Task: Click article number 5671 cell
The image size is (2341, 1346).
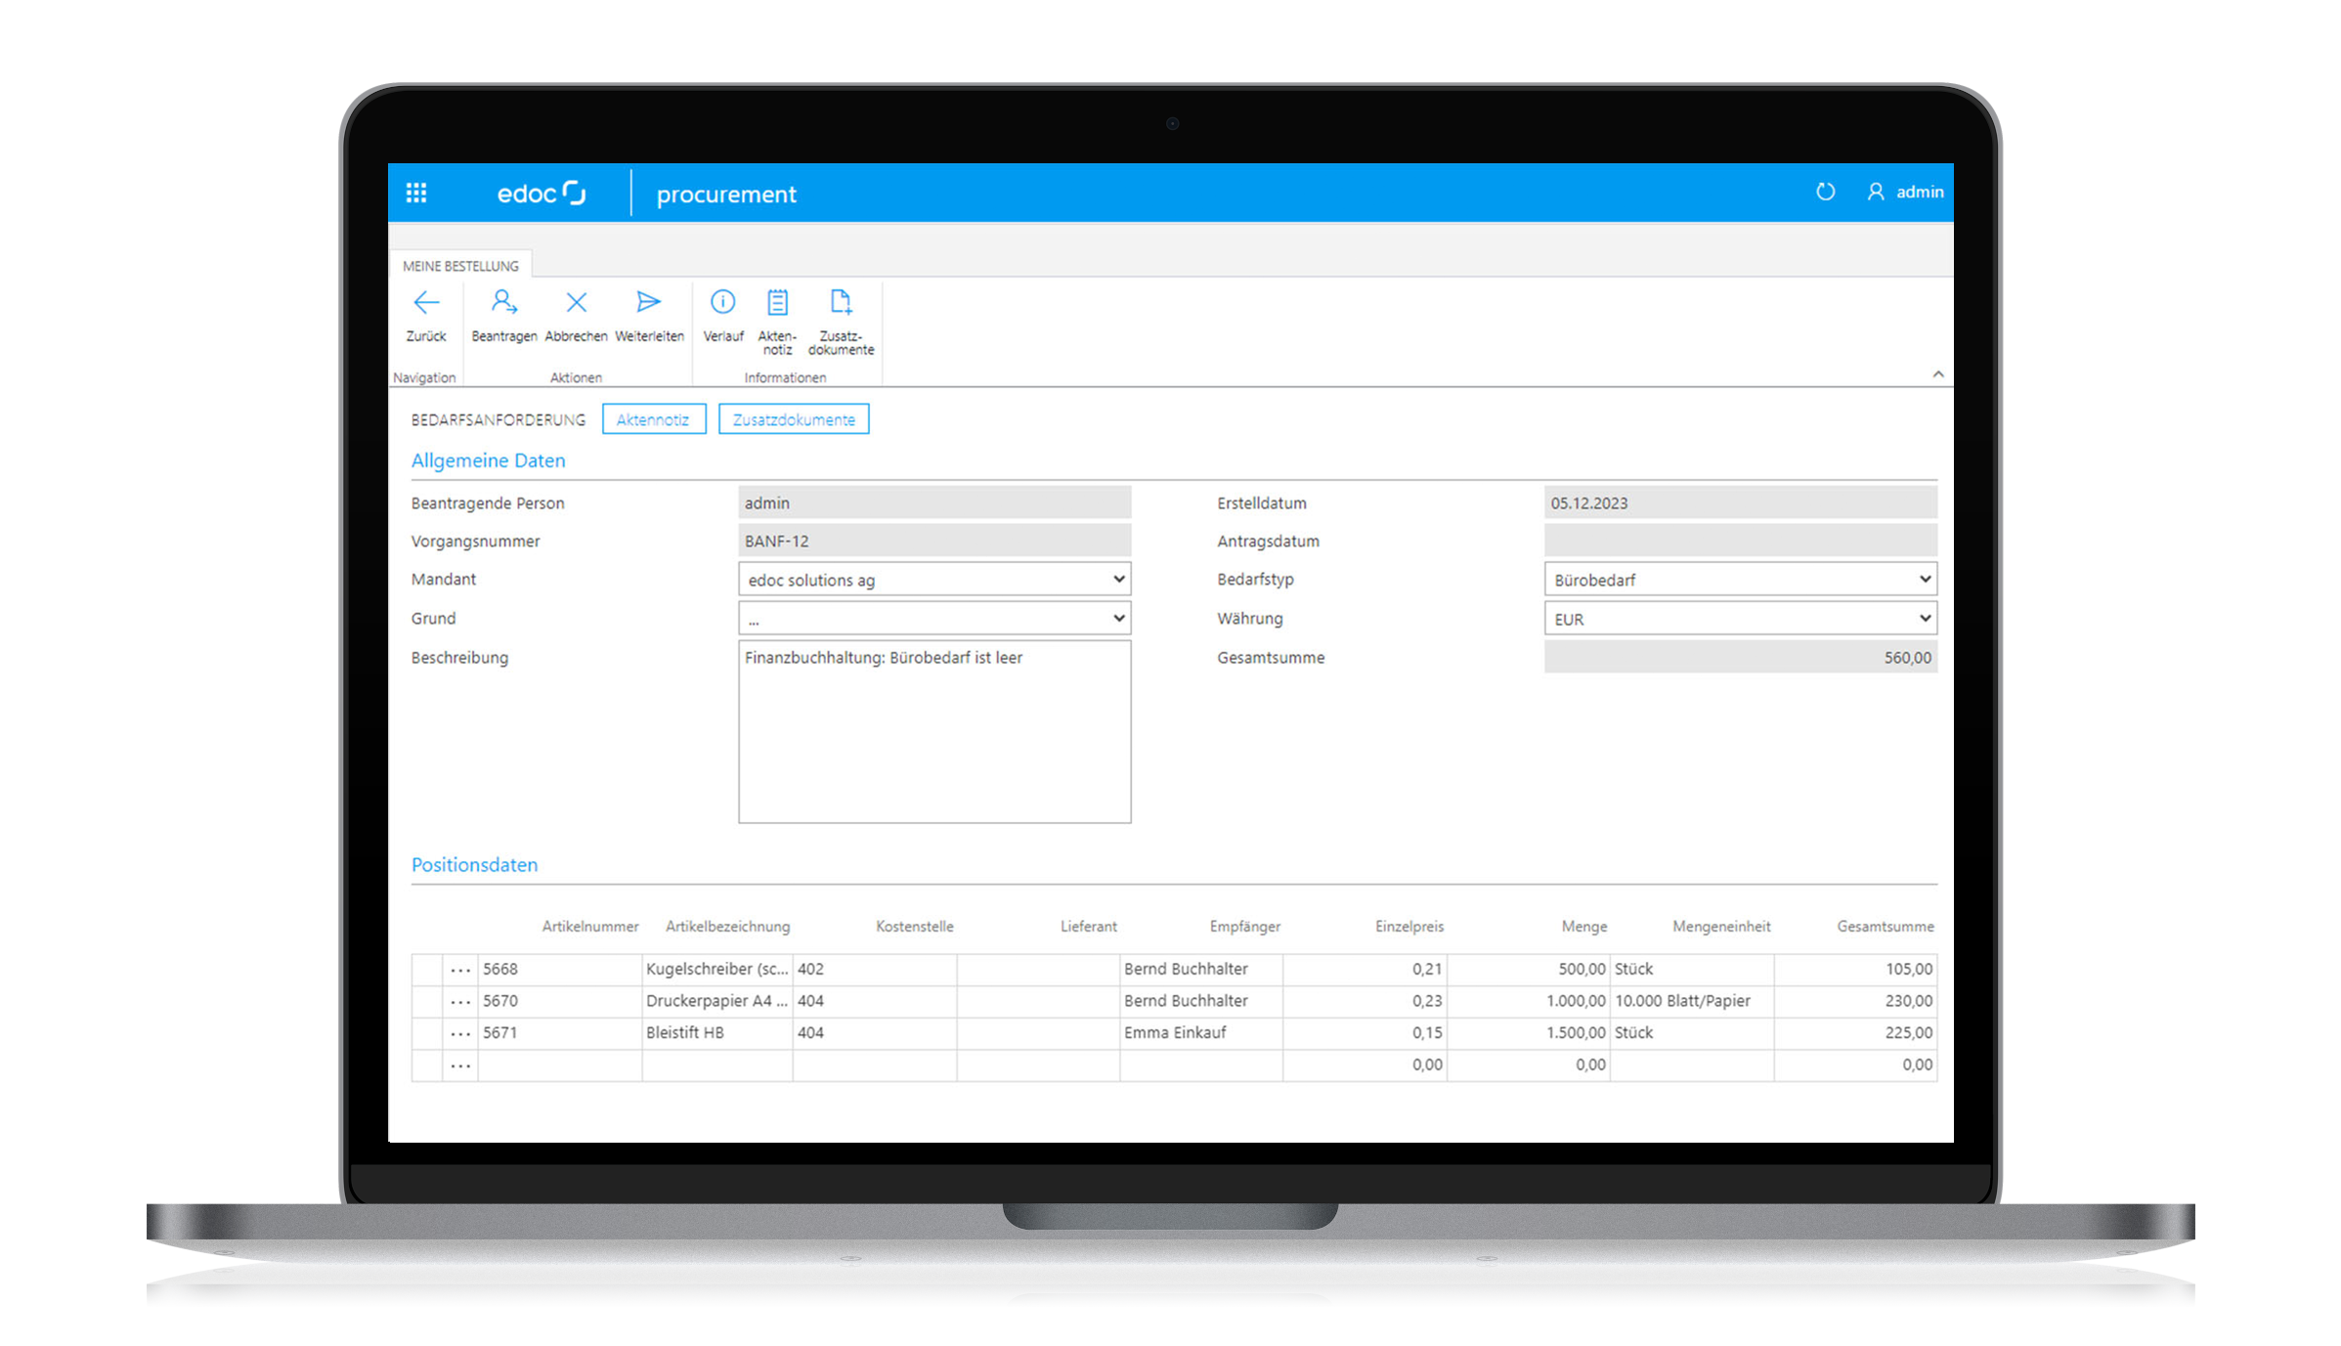Action: [x=560, y=1033]
